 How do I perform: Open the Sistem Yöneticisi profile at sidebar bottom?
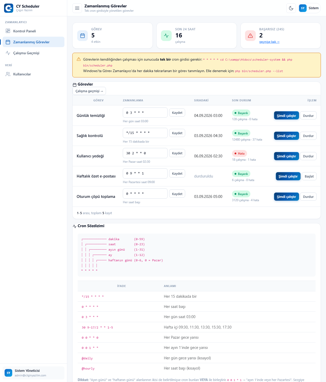[33, 373]
